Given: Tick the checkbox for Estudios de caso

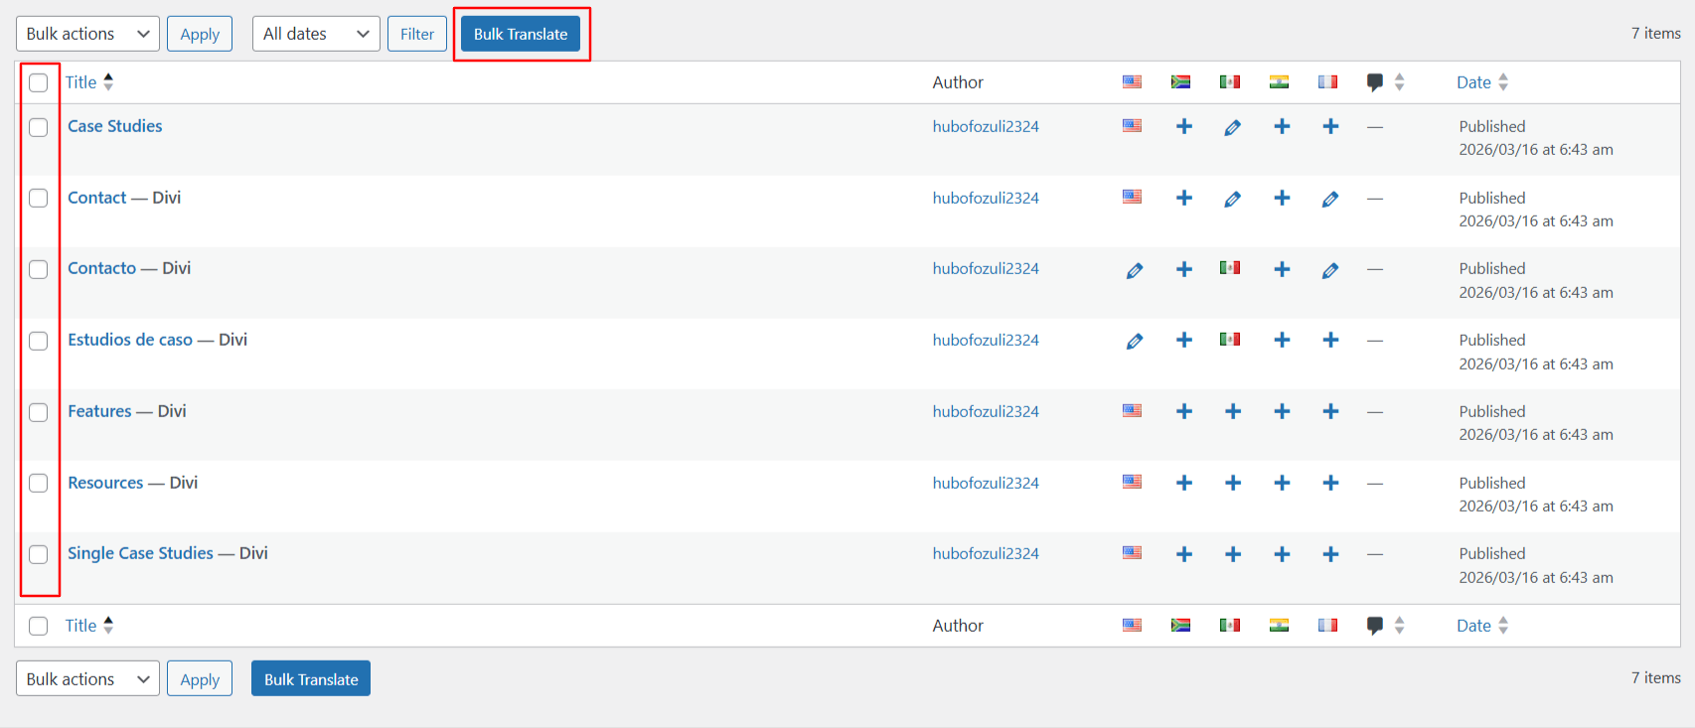Looking at the screenshot, I should point(39,341).
